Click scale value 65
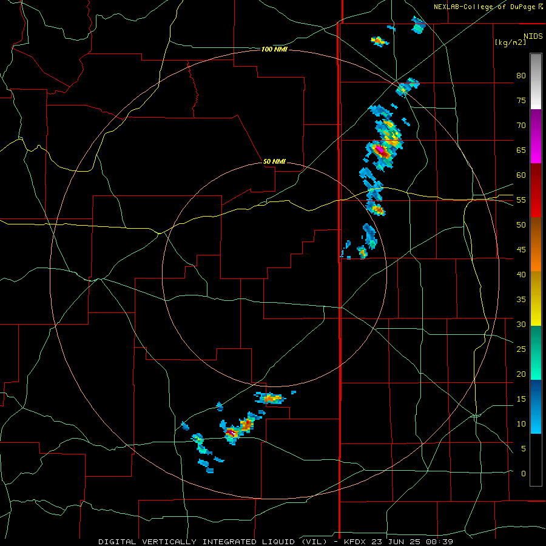The height and width of the screenshot is (546, 546). (521, 150)
